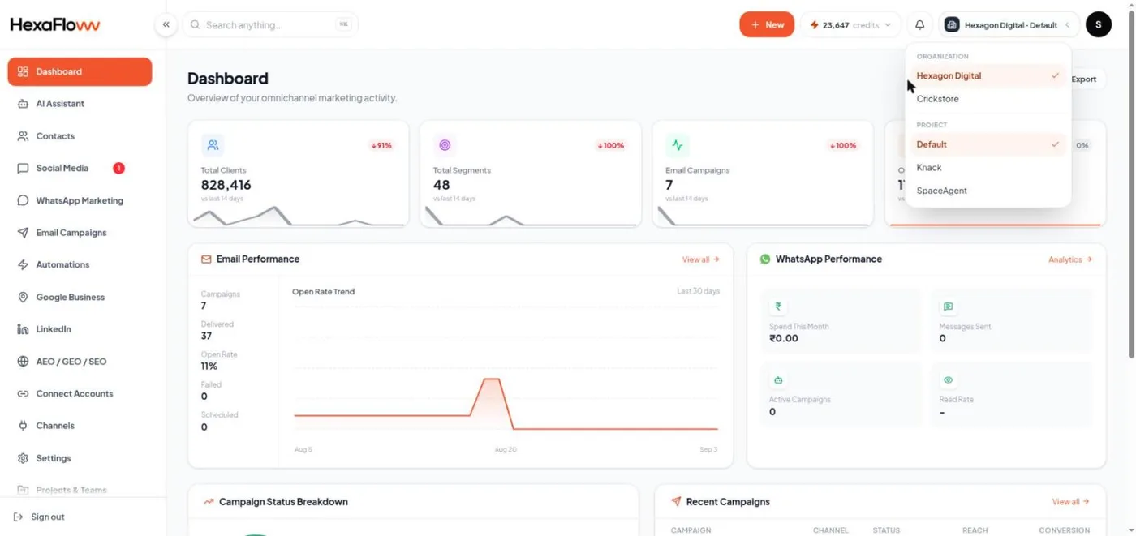Screen dimensions: 1136x536
Task: Click the Read Rate eye icon
Action: [x=948, y=379]
